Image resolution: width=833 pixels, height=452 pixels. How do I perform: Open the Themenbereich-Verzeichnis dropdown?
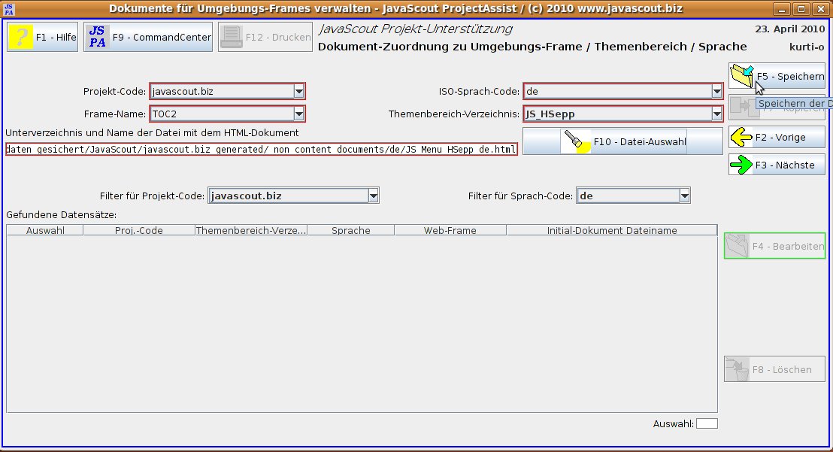717,114
